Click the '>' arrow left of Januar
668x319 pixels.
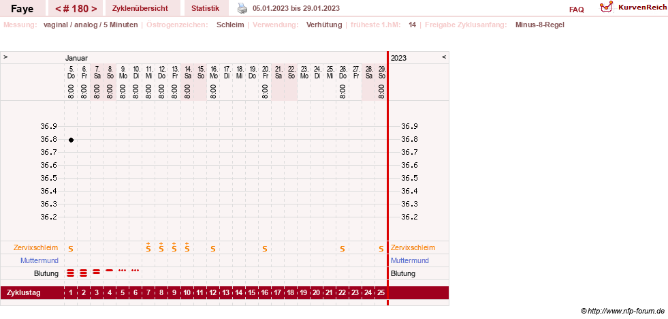(x=5, y=57)
